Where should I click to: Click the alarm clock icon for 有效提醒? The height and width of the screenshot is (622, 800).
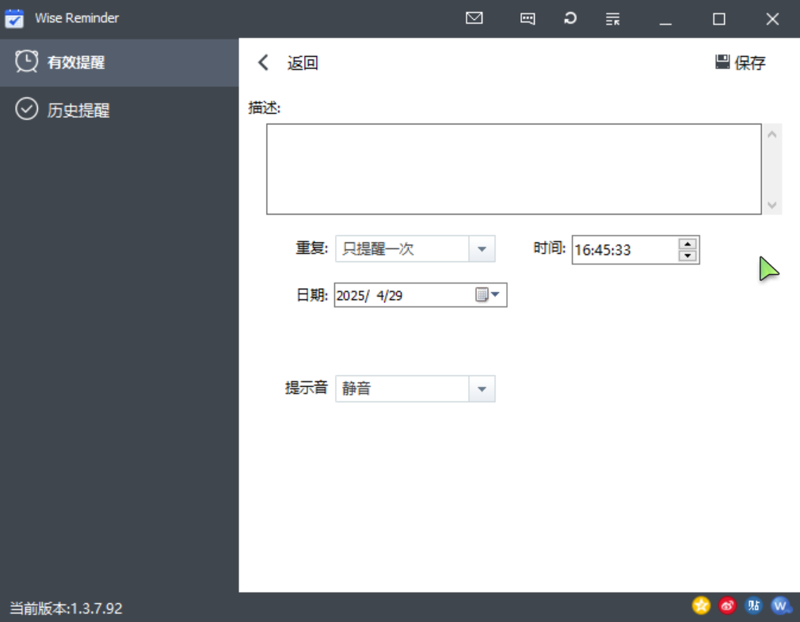26,62
